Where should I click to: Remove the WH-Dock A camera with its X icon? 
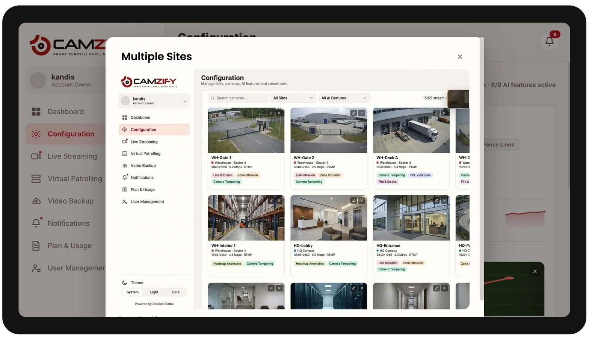[444, 113]
